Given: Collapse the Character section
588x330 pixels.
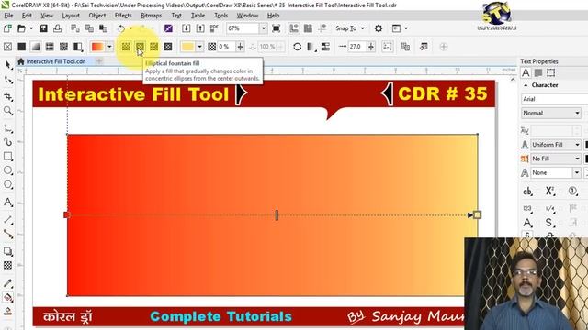Looking at the screenshot, I should tap(526, 85).
